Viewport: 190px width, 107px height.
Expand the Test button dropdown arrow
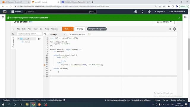(x=72, y=29)
